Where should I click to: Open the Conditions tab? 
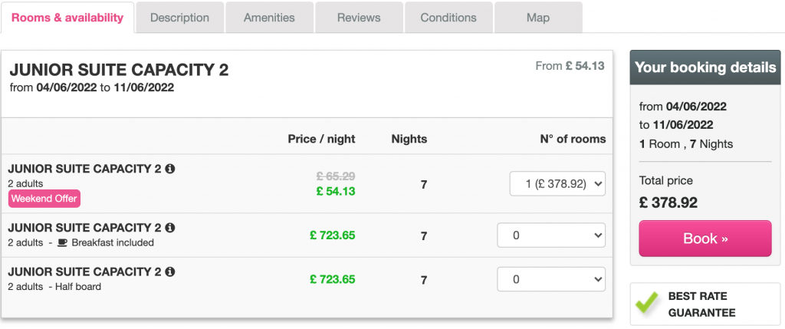(448, 18)
